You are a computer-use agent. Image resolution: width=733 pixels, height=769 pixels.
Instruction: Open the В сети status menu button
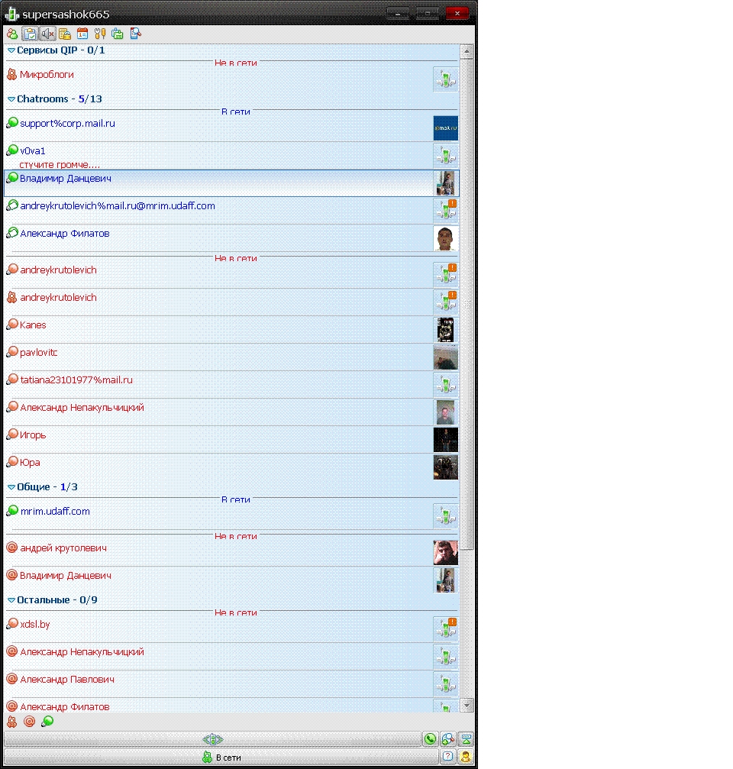pyautogui.click(x=221, y=758)
